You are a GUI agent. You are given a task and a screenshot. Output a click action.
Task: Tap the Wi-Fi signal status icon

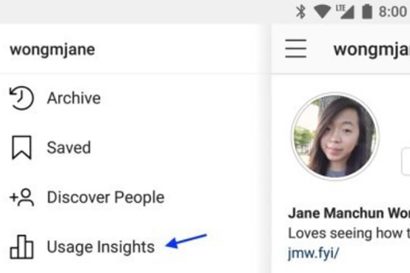pyautogui.click(x=322, y=12)
